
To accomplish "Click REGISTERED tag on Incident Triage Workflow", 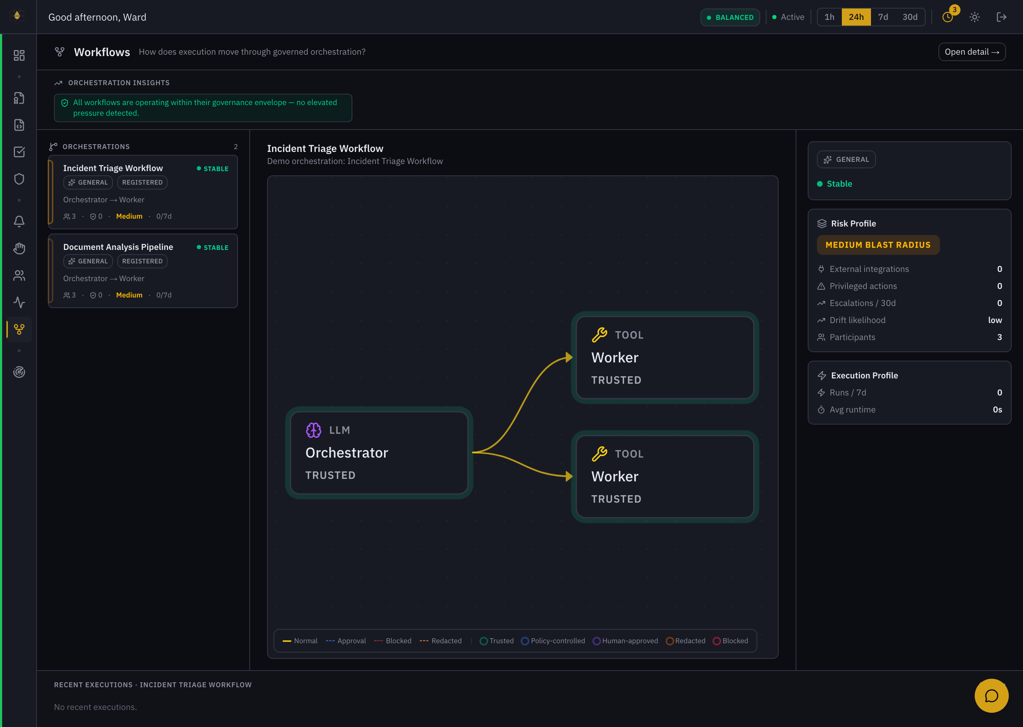I will (142, 183).
